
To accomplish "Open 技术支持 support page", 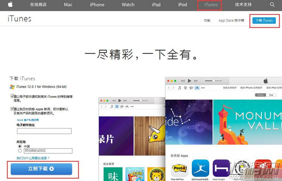I will (243, 5).
